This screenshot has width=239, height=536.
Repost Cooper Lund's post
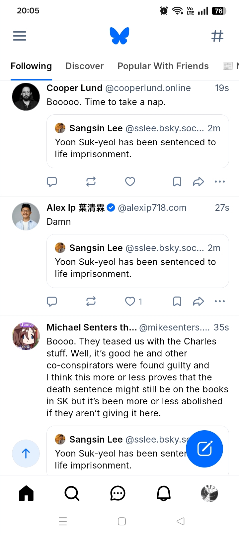pos(91,182)
